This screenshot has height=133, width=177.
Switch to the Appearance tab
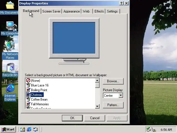[72, 11]
